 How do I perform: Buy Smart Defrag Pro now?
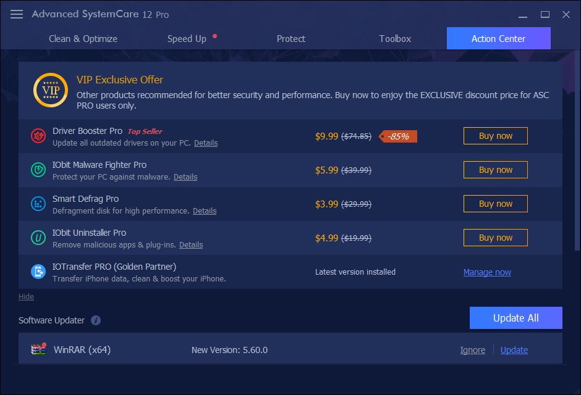pos(496,204)
